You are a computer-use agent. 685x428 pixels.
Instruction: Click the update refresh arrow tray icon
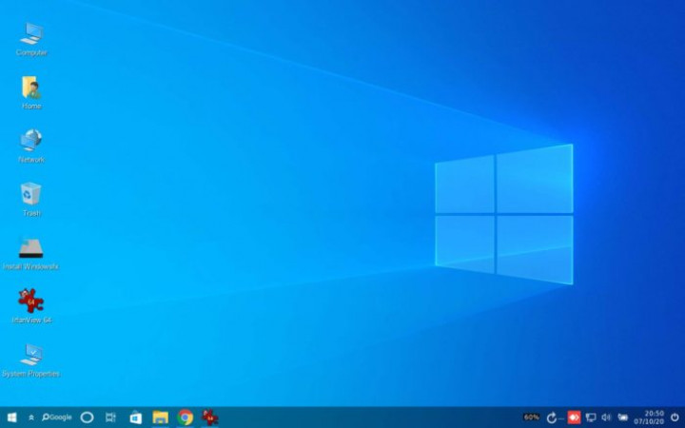[552, 418]
